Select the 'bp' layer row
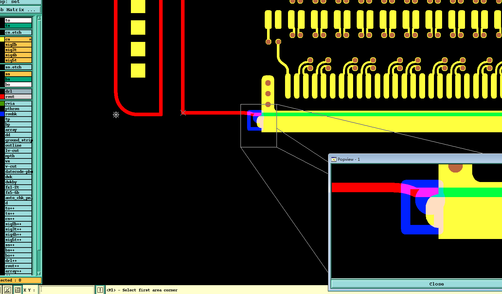Image resolution: width=502 pixels, height=294 pixels. [18, 124]
